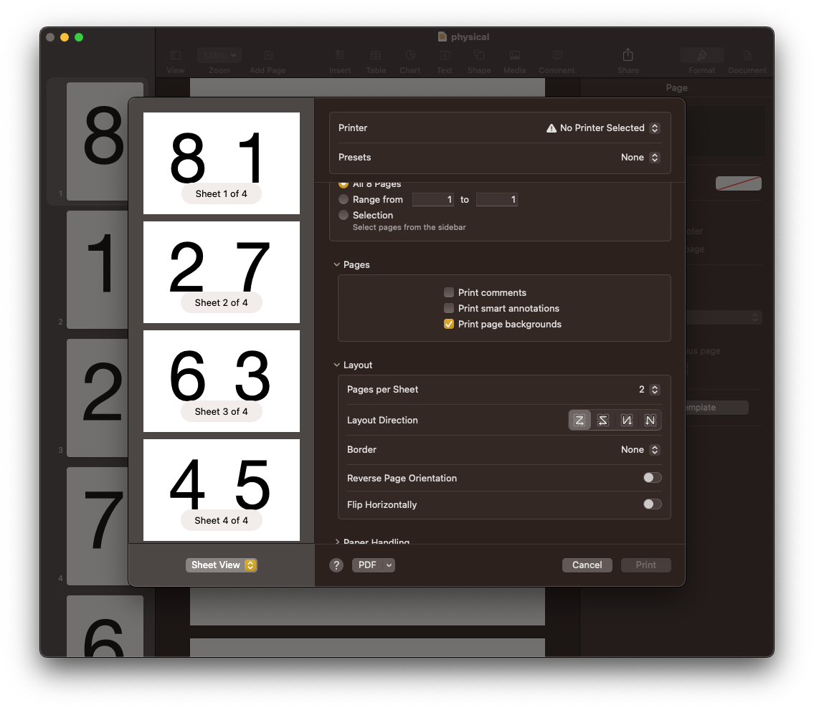
Task: Open the PDF options menu
Action: (373, 565)
